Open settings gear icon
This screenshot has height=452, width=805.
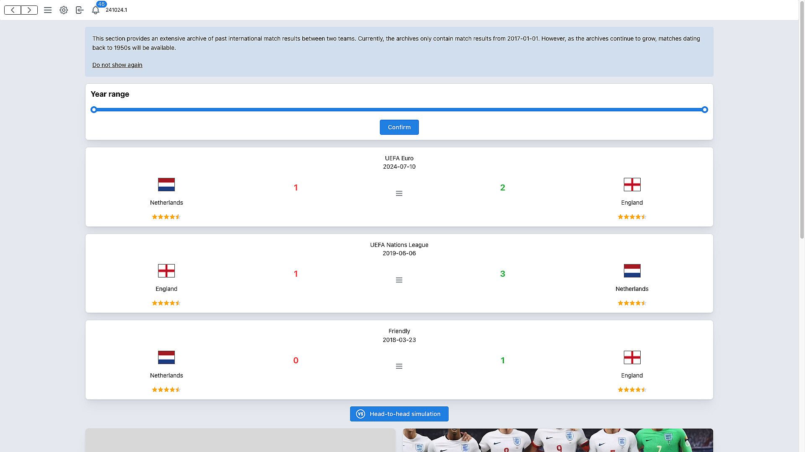click(x=64, y=10)
